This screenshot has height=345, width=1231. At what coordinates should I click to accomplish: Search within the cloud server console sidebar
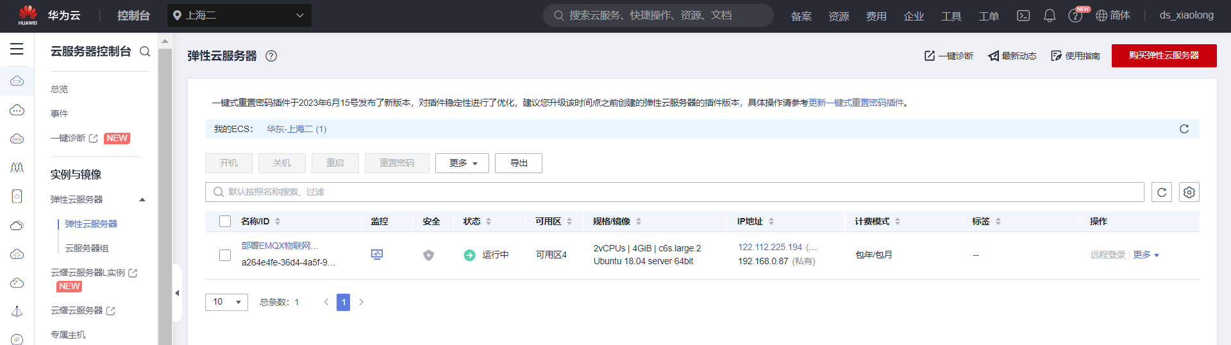145,51
